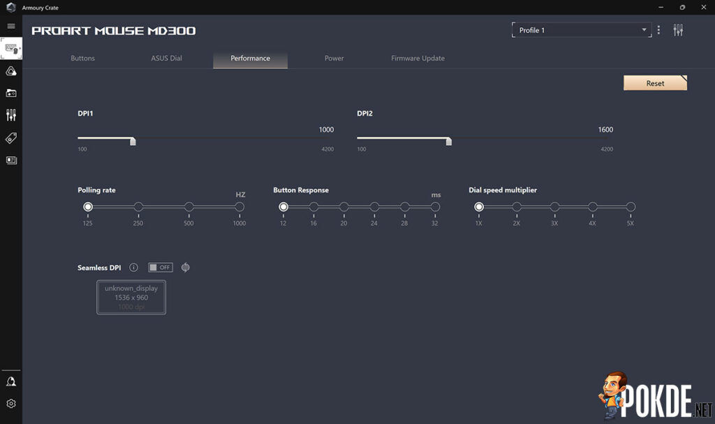Click the DPI1 value 1000

point(326,130)
